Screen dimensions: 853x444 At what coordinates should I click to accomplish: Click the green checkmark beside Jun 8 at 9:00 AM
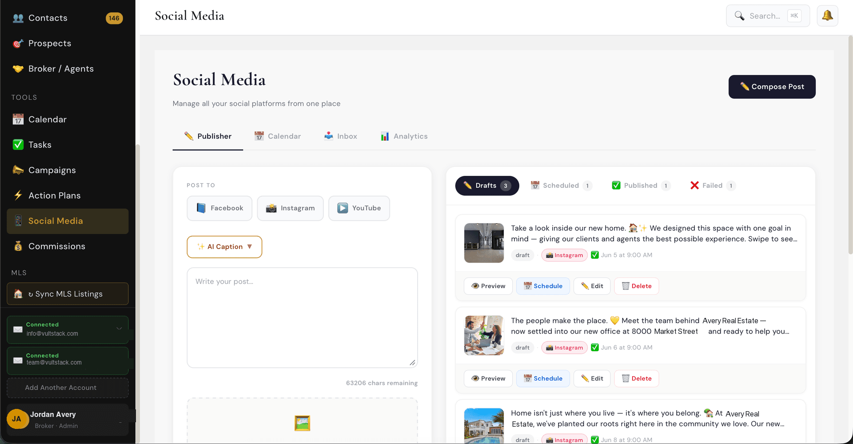pos(595,440)
